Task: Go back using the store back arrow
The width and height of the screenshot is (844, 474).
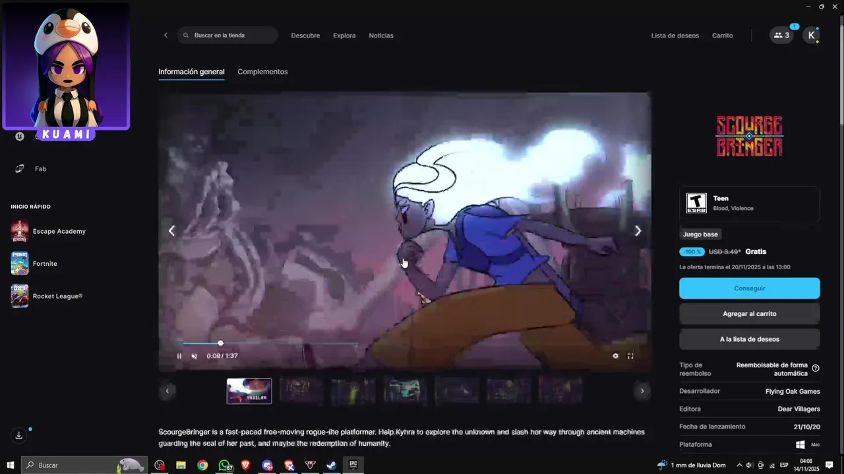Action: coord(166,36)
